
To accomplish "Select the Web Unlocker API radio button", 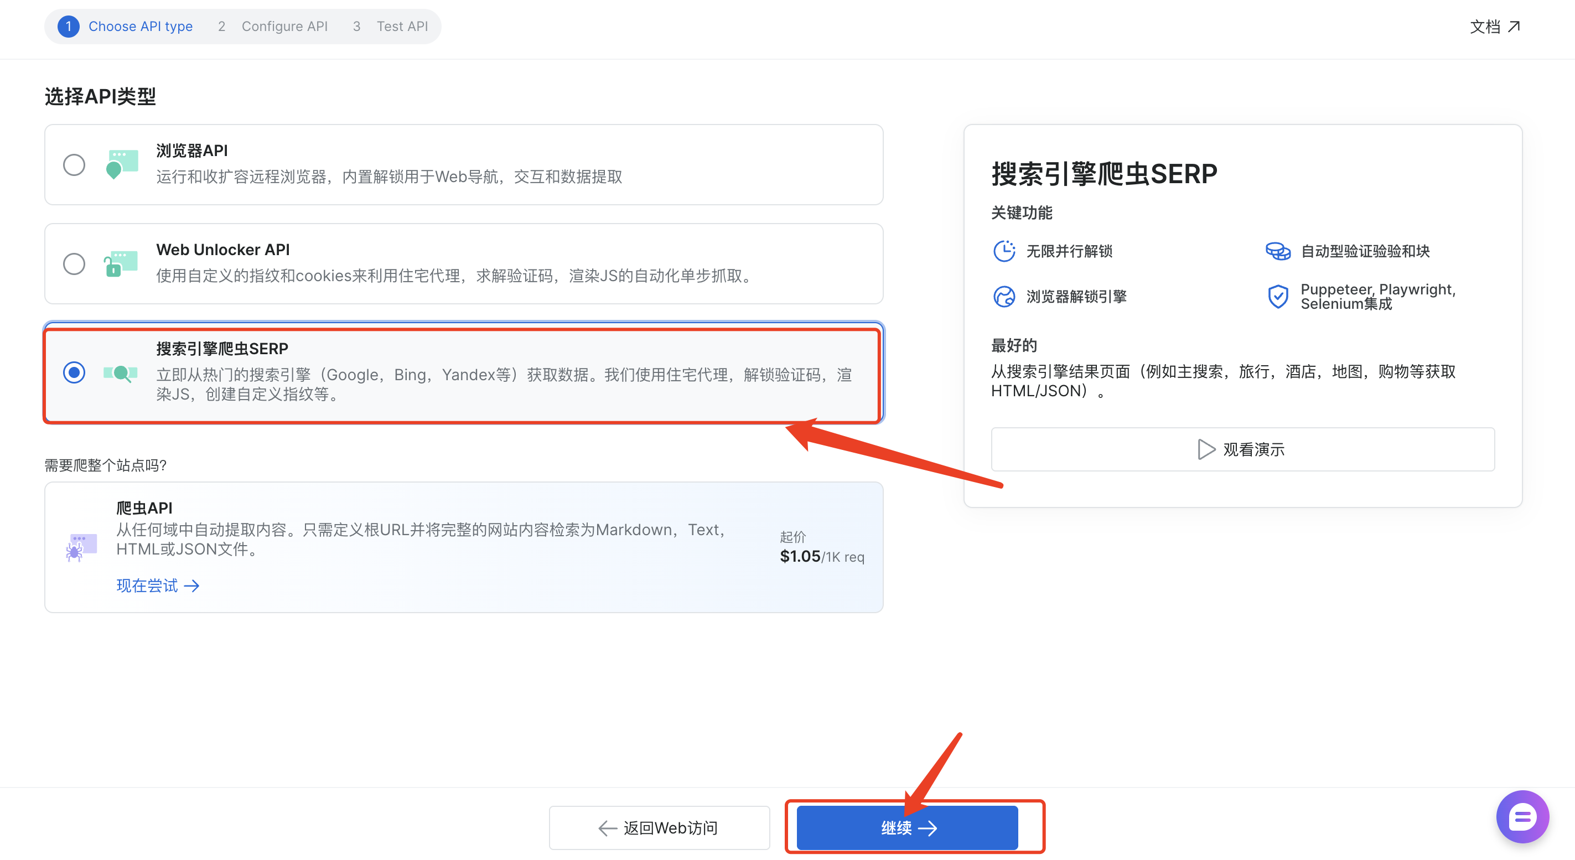I will tap(74, 264).
